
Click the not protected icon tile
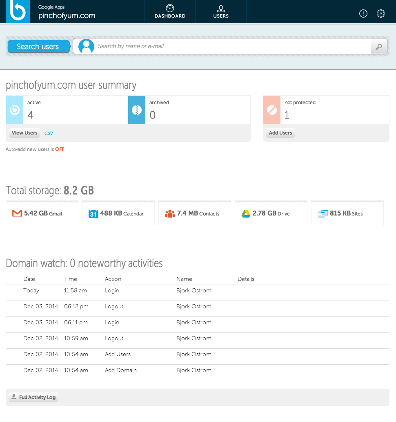click(272, 110)
